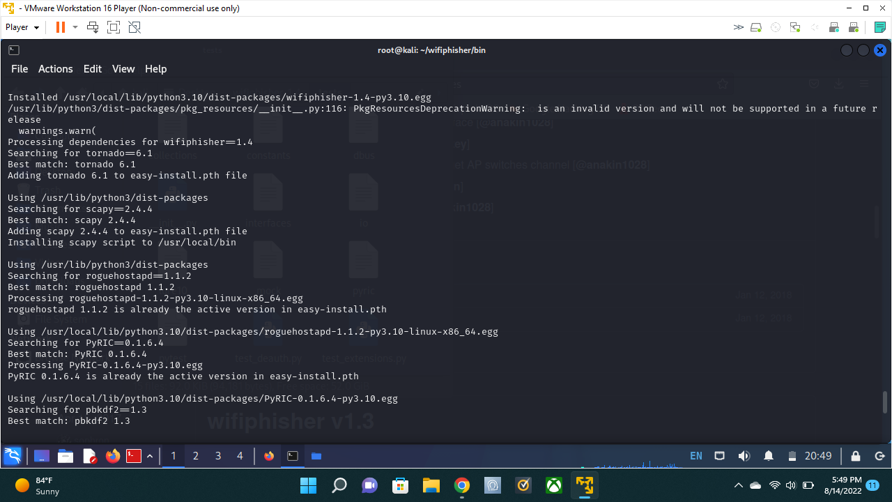Launch the root terminal (red icon) in Kali panel

[132, 456]
